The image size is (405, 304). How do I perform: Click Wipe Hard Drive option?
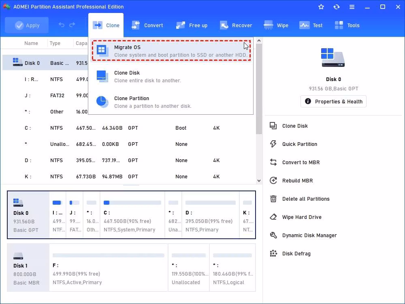pos(302,217)
